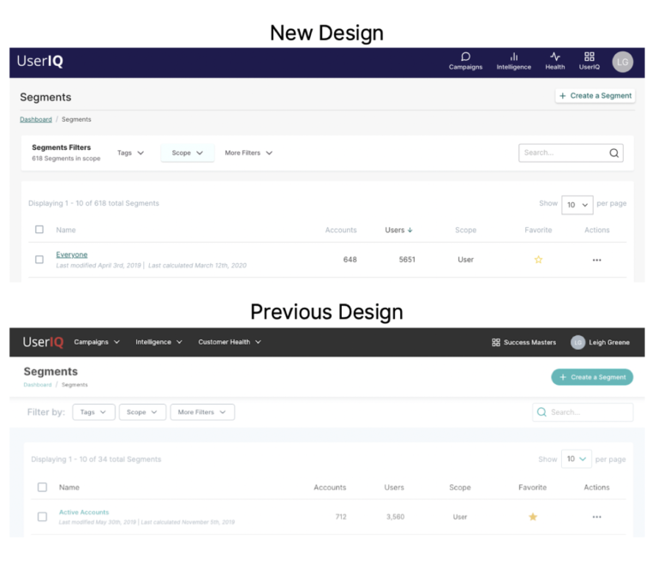
Task: Click Name column header in new design
Action: tap(66, 230)
